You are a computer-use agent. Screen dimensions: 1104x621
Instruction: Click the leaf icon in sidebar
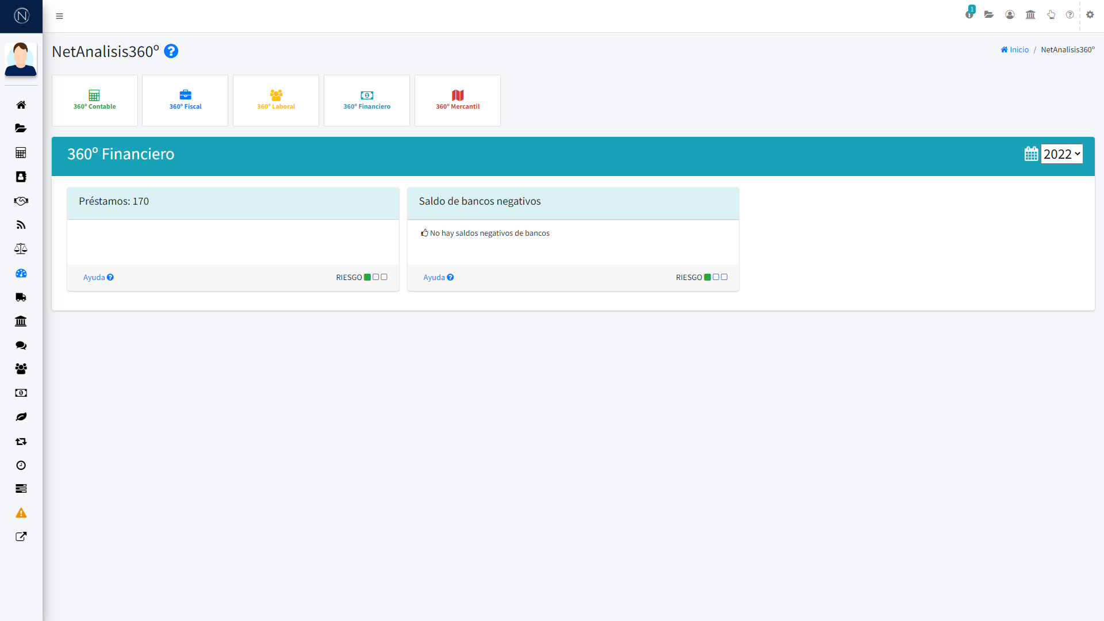[21, 417]
